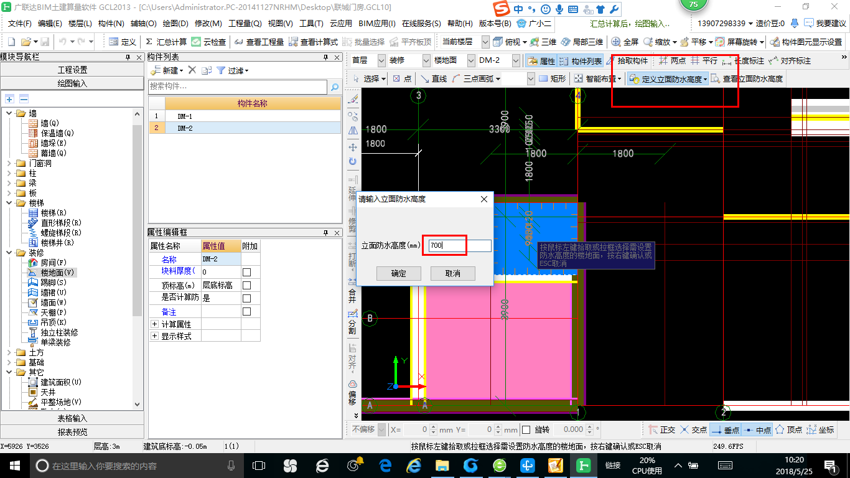Click the 汇总计算 sigma tool
Viewport: 850px width, 478px height.
(x=166, y=42)
